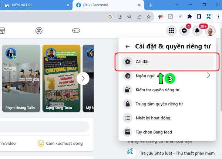Bookmark this page with the star icon
222x159 pixels.
[149, 17]
